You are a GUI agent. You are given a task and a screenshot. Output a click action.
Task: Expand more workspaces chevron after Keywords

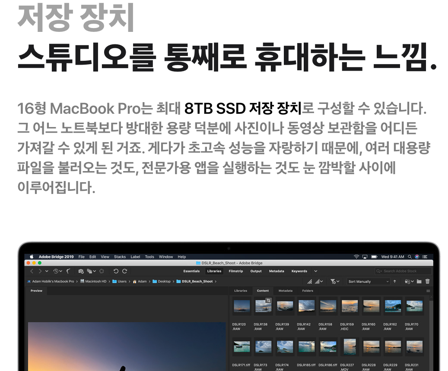click(x=316, y=271)
